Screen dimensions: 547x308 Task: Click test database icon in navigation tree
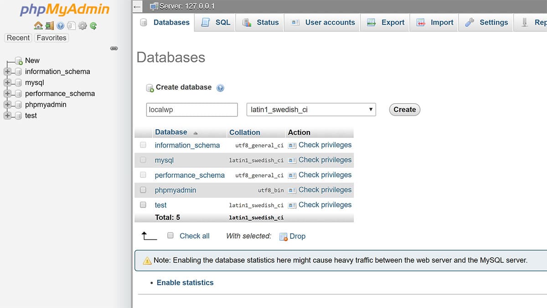pos(18,116)
